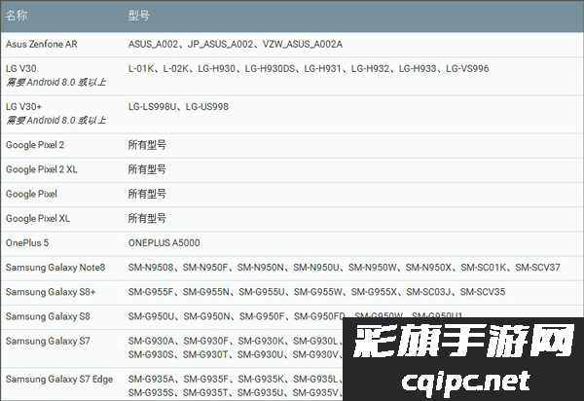This screenshot has height=401, width=584.
Task: Select the Google Pixel 2 row name
Action: 35,144
